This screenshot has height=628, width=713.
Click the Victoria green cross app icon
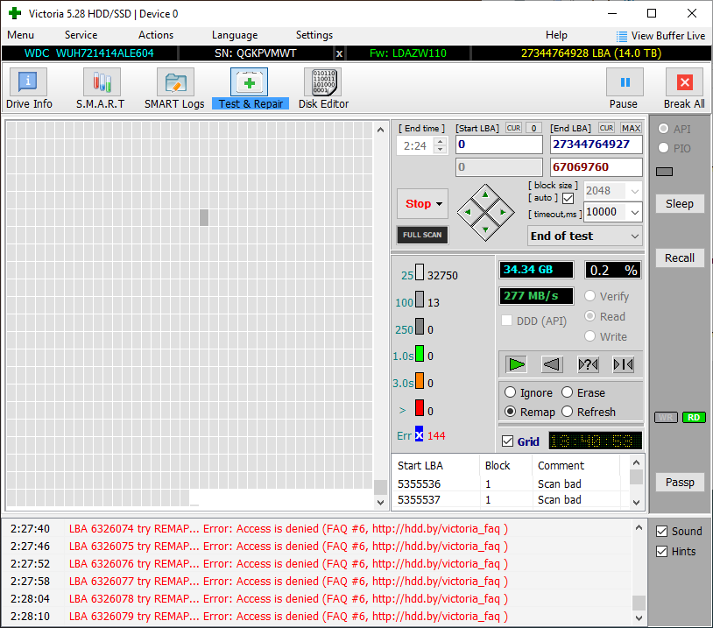pos(15,13)
